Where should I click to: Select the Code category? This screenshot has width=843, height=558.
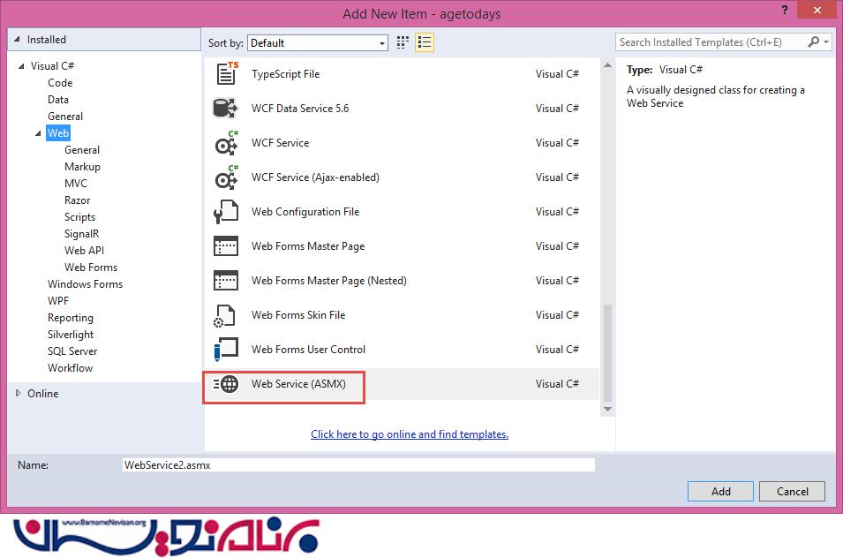point(60,83)
